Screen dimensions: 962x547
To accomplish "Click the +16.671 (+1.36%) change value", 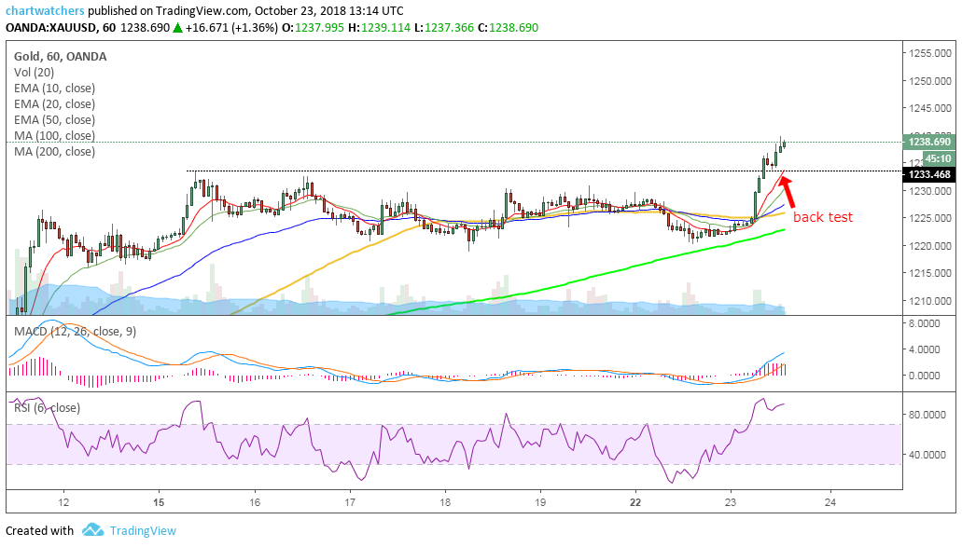I will click(x=231, y=28).
